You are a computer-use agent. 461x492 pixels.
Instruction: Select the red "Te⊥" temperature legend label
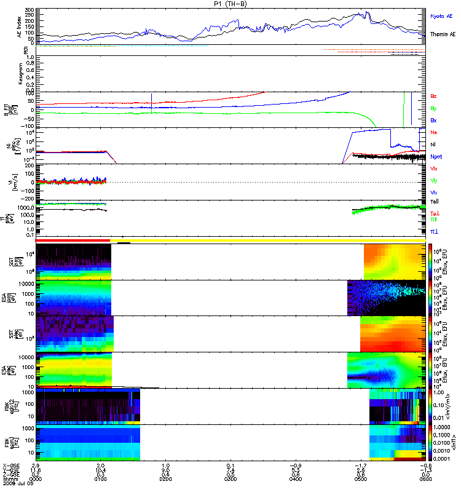point(435,213)
